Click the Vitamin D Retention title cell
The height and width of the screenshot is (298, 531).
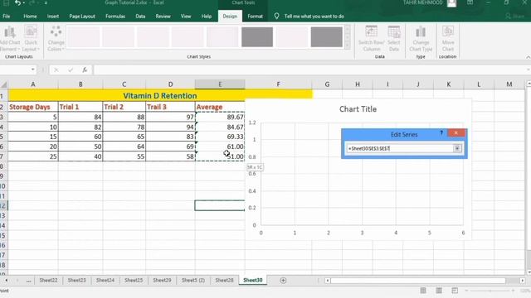(x=160, y=96)
